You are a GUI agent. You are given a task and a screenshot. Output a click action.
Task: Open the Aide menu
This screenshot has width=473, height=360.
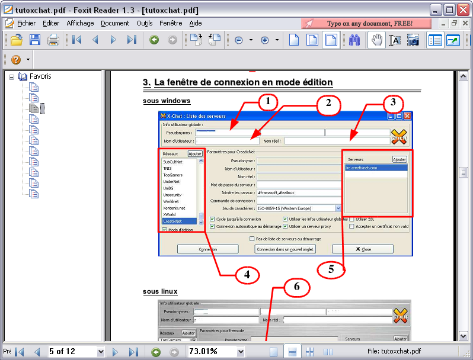[x=196, y=23]
